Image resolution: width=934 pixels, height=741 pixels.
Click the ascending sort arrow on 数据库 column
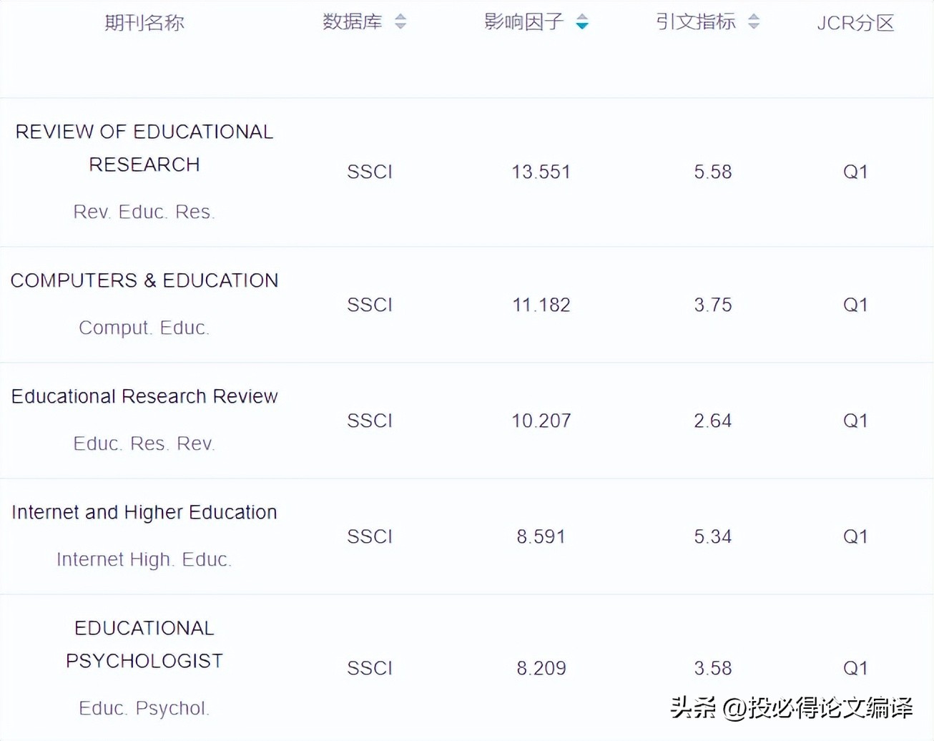[400, 17]
